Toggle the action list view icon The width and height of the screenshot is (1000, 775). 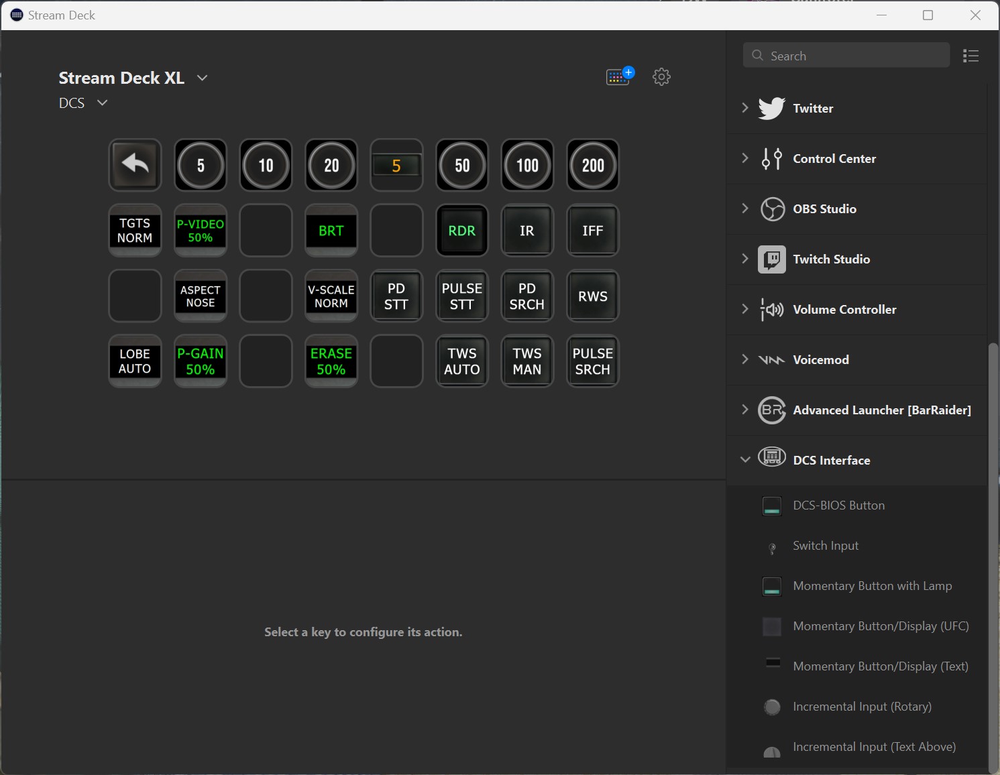pyautogui.click(x=970, y=56)
